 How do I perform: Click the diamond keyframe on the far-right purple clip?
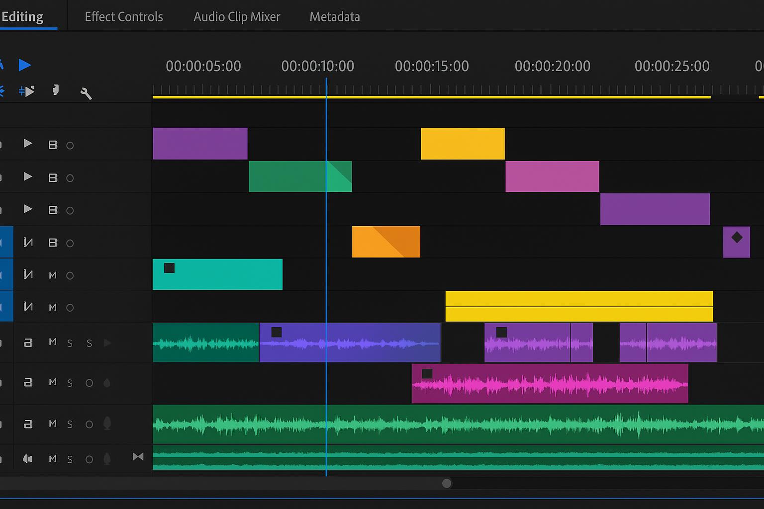pos(737,238)
